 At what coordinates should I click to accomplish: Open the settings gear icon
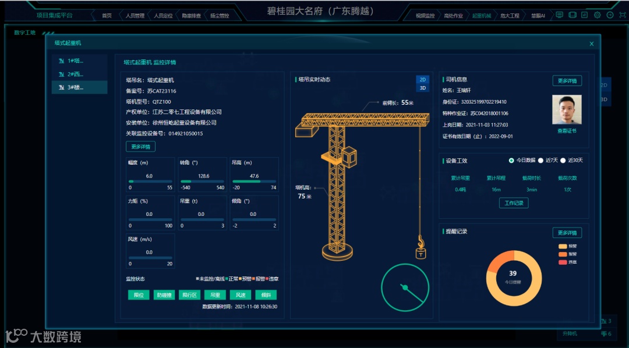point(598,15)
